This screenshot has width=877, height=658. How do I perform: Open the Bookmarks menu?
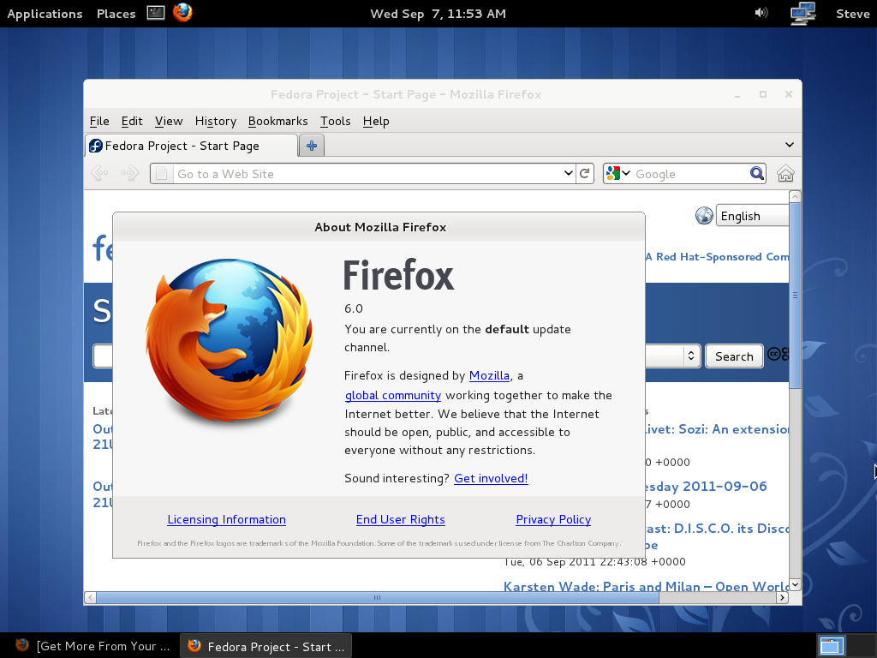278,121
